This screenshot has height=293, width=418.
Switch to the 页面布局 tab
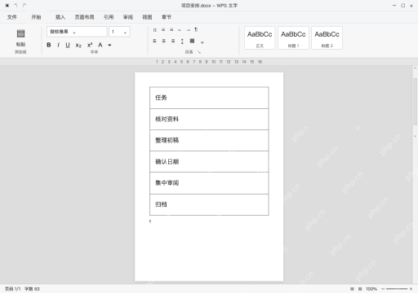[84, 17]
